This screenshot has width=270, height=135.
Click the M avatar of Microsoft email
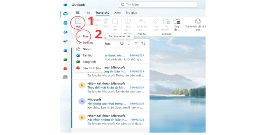tap(82, 101)
